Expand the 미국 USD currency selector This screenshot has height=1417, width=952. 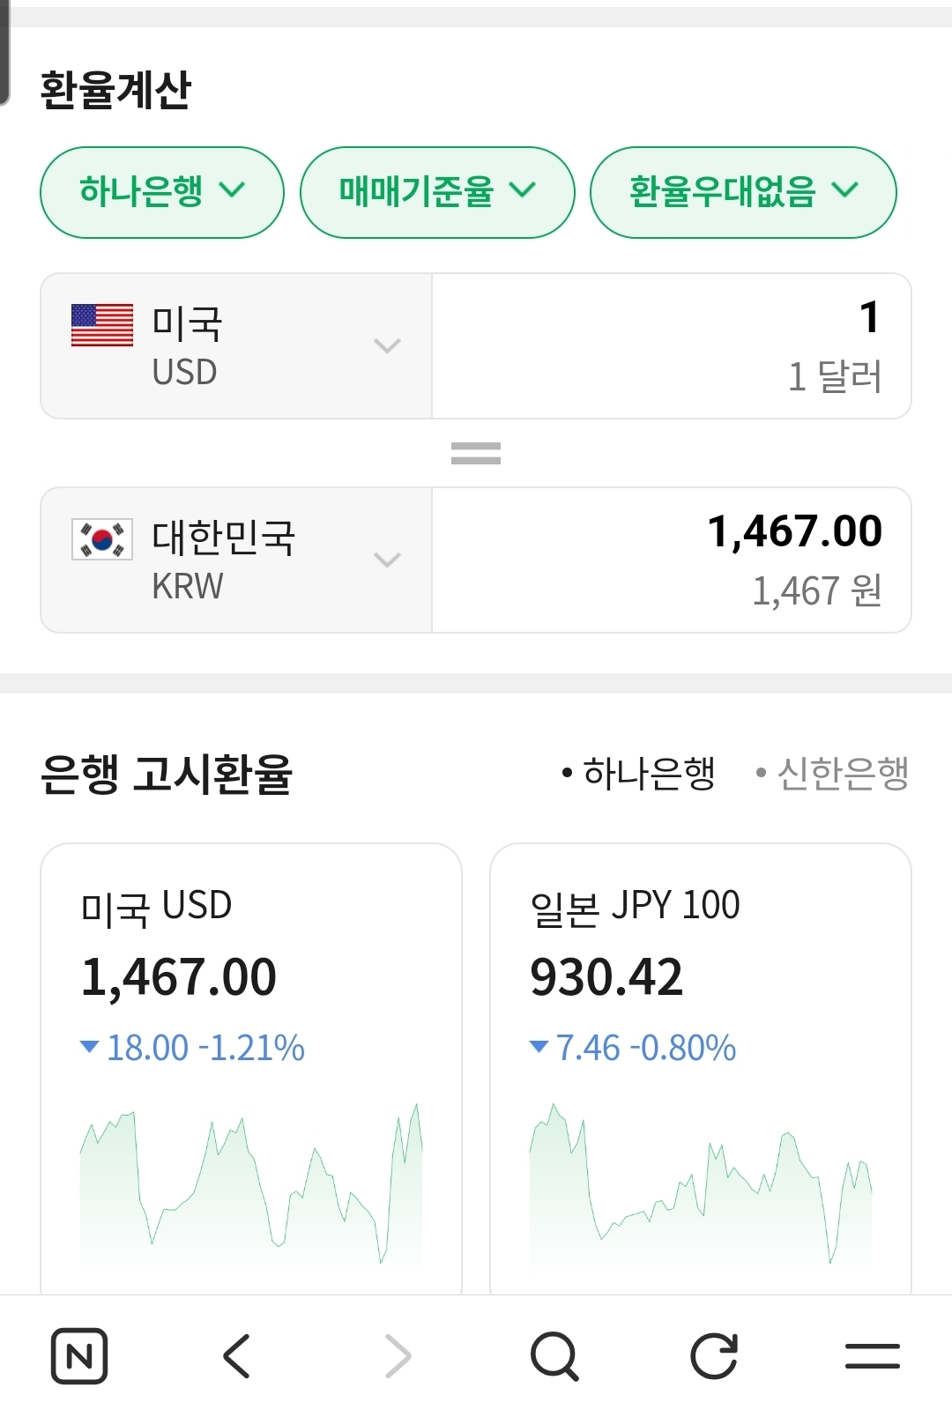point(236,346)
